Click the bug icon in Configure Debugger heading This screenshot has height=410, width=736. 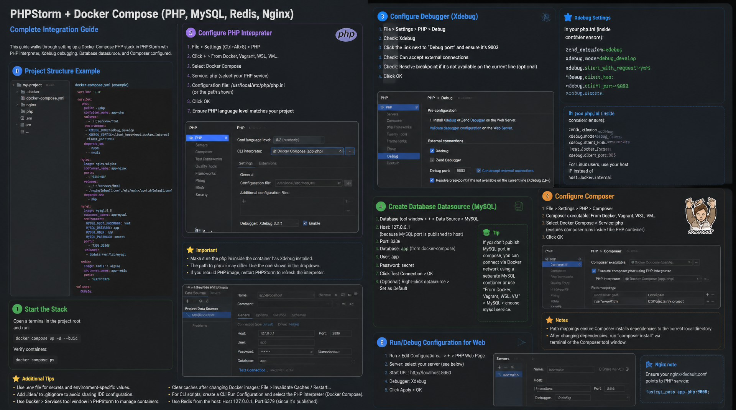(x=546, y=17)
